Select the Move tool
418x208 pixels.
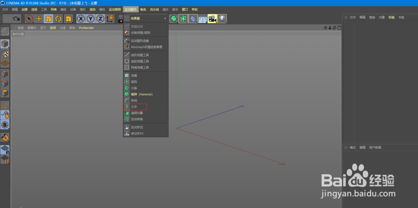[x=38, y=19]
